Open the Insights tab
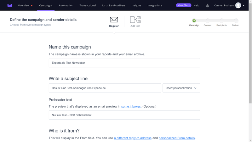The image size is (252, 142). 136,5
